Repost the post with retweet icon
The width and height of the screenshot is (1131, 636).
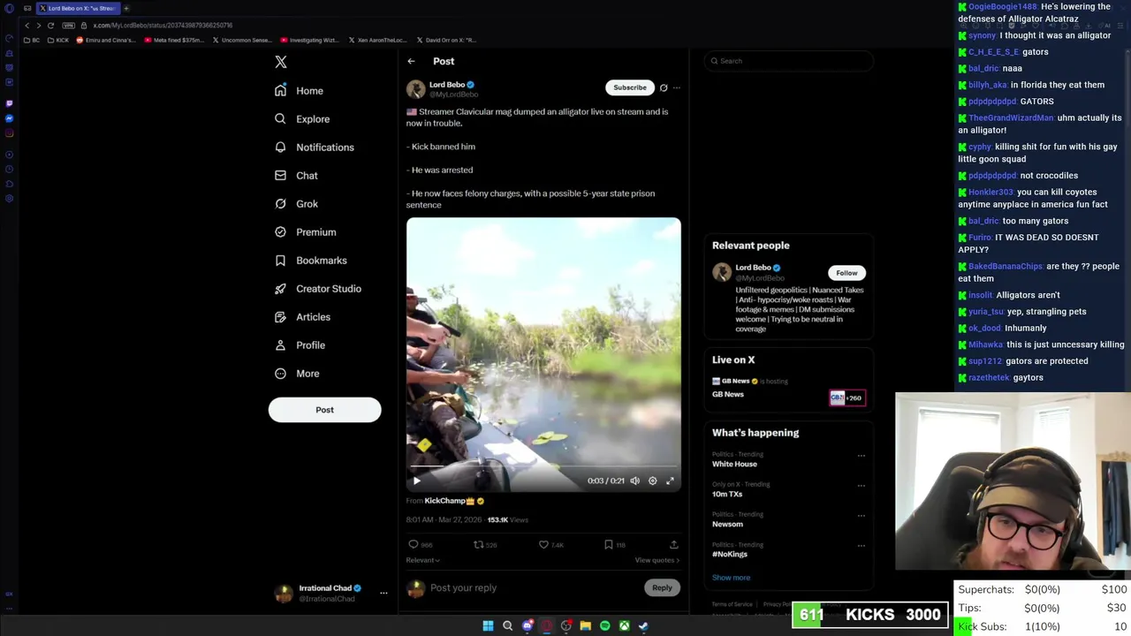478,545
